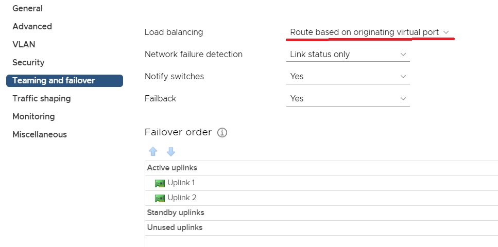The image size is (498, 247).
Task: Open the Load balancing dropdown
Action: pos(370,32)
